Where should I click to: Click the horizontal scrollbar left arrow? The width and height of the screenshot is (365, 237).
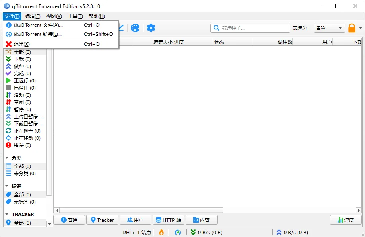click(x=57, y=210)
